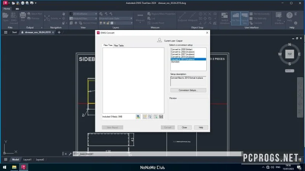Switch to the Files Table tab

tap(119, 45)
